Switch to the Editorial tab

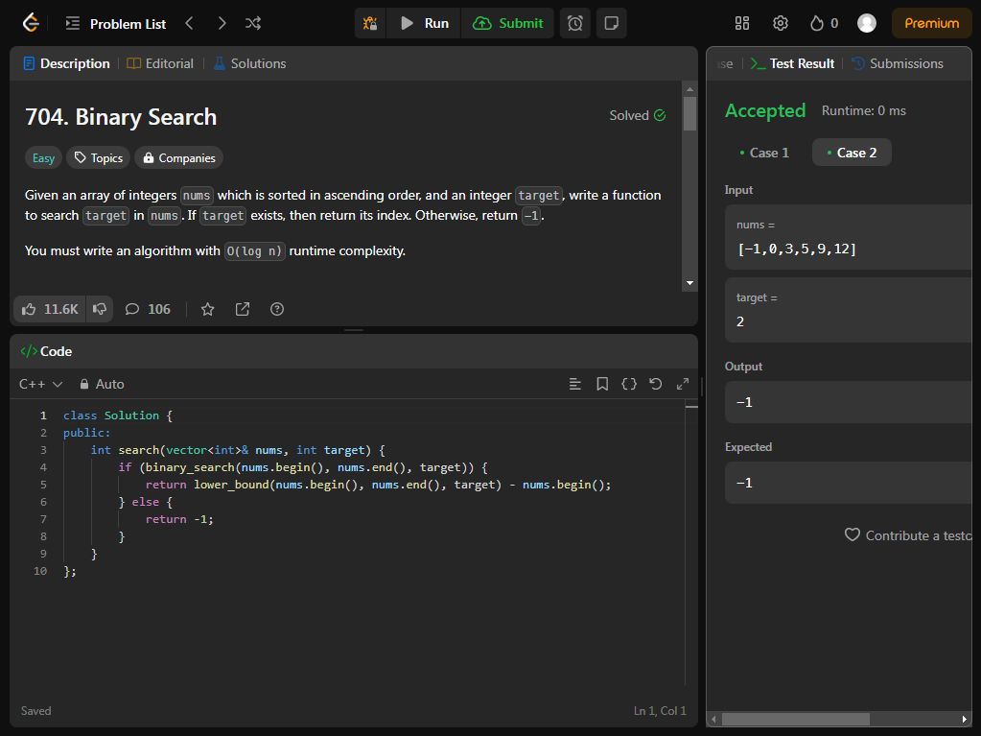[x=160, y=63]
